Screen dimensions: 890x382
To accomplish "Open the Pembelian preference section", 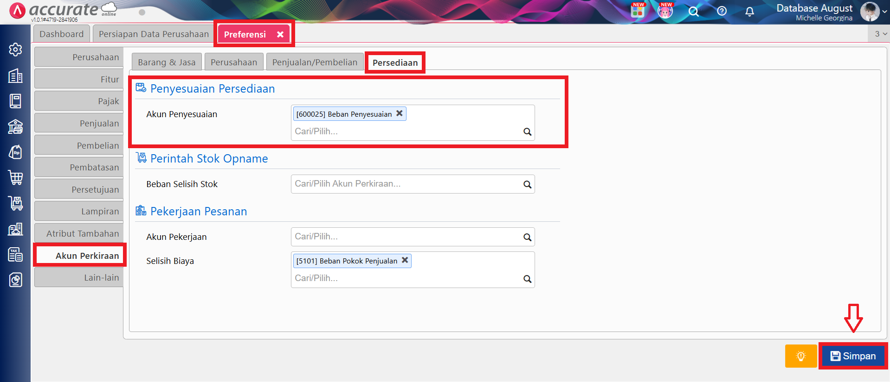I will coord(79,145).
